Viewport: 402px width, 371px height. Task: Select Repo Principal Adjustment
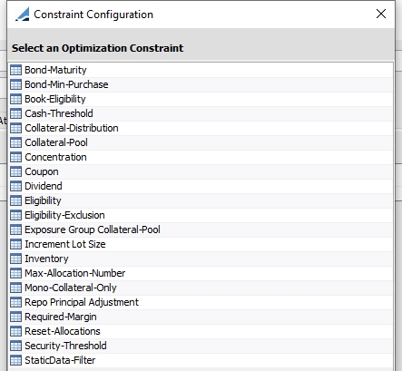point(201,302)
